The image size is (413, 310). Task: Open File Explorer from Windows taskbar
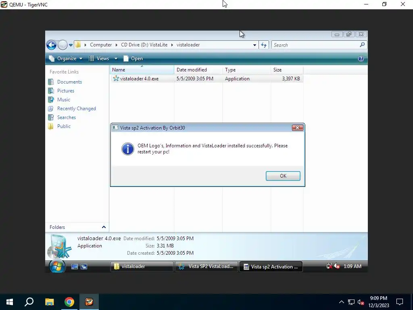coord(49,302)
